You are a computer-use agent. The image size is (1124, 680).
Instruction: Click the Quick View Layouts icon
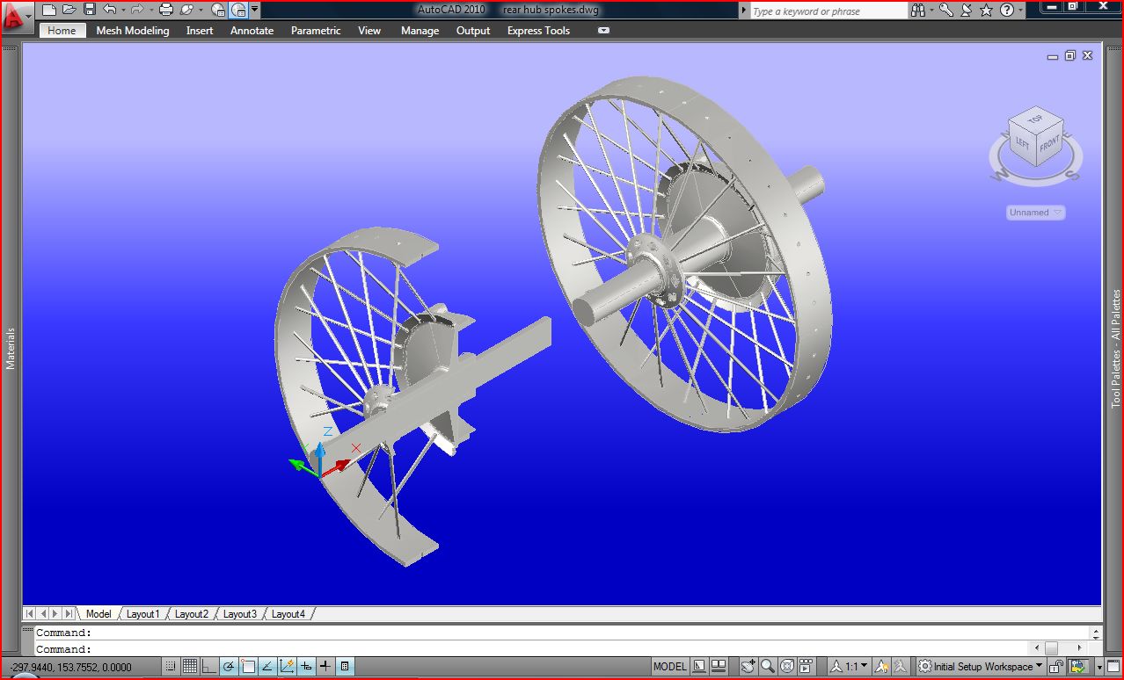(699, 667)
